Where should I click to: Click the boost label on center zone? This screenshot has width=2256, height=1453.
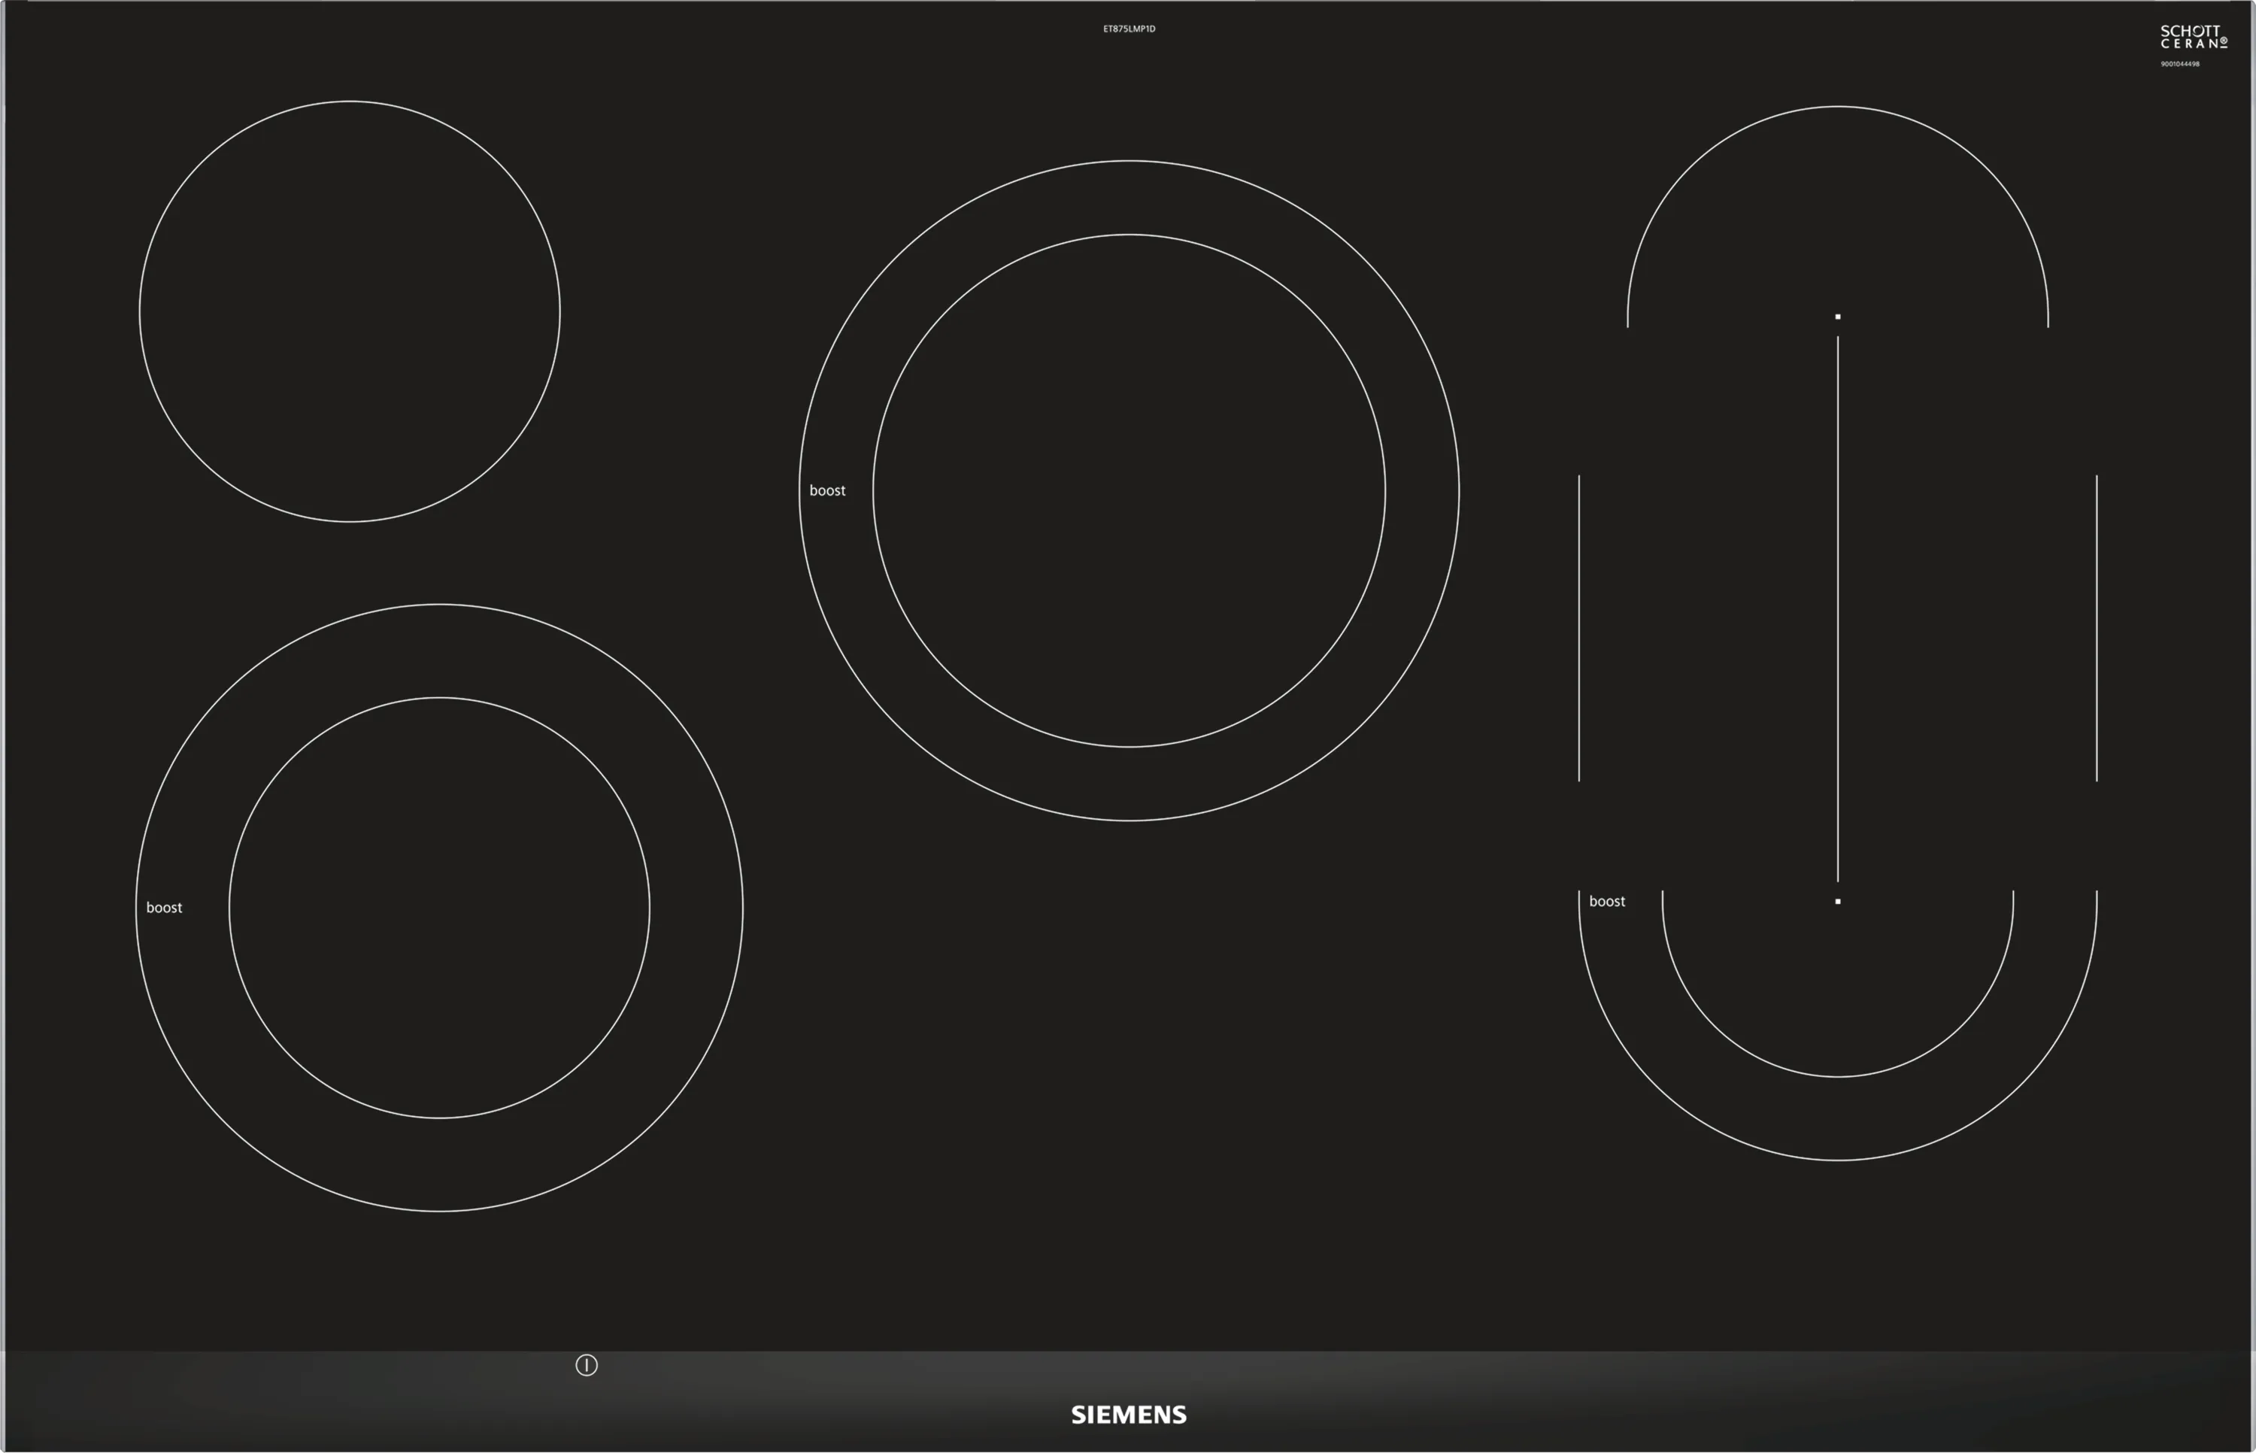[x=827, y=490]
